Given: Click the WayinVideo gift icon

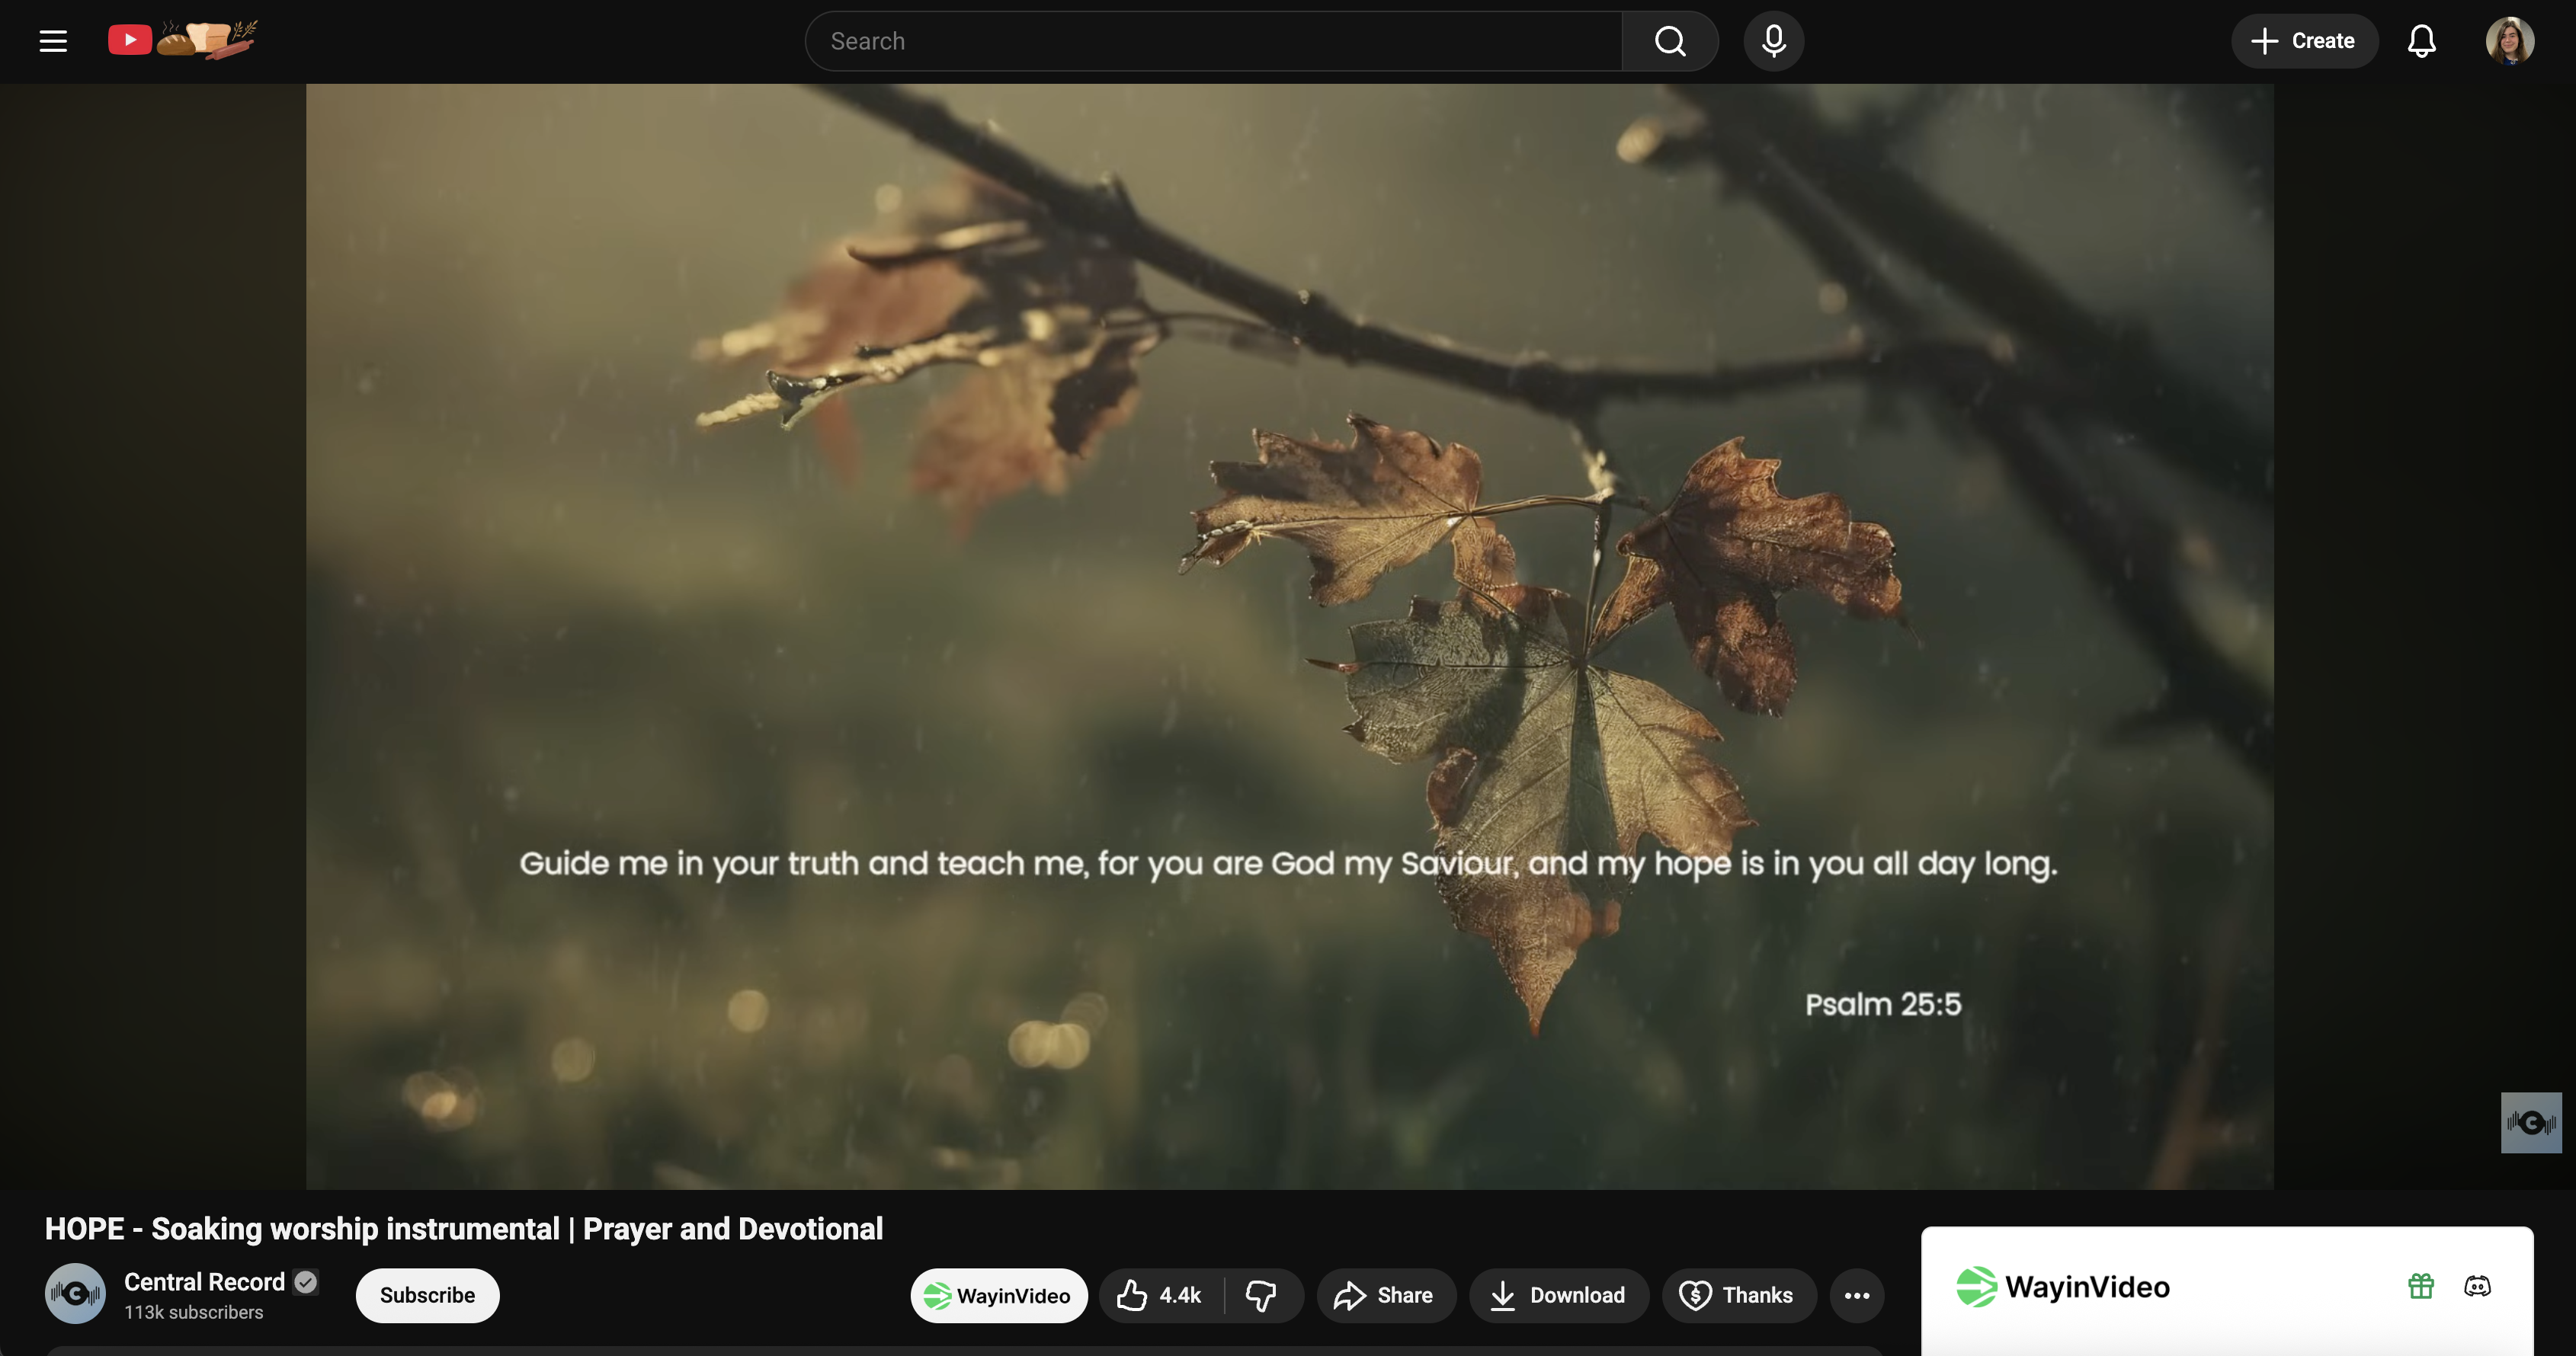Looking at the screenshot, I should click(x=2420, y=1286).
